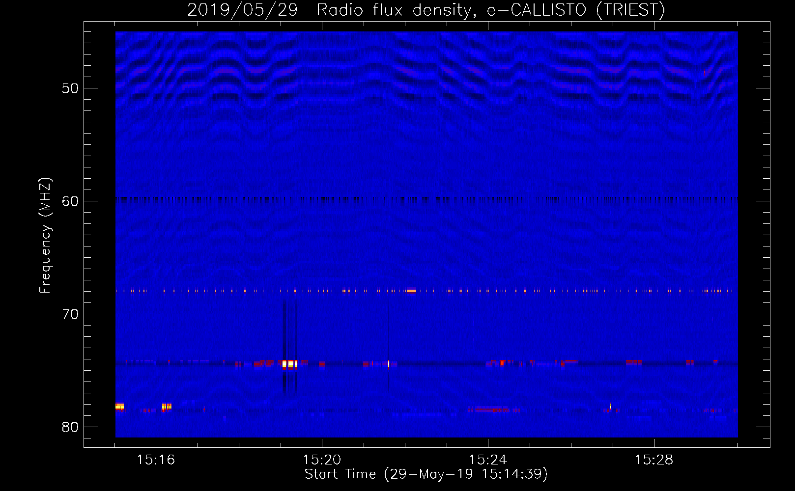Click the 60 MHz frequency tick label
The width and height of the screenshot is (795, 491).
point(70,201)
